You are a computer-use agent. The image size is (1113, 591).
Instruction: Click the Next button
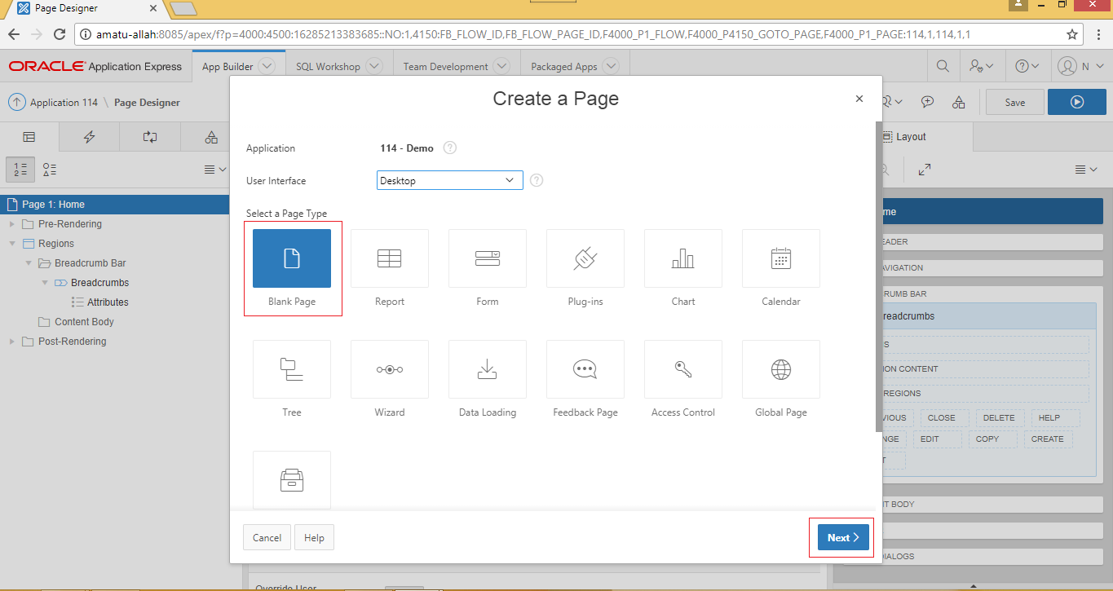(841, 536)
